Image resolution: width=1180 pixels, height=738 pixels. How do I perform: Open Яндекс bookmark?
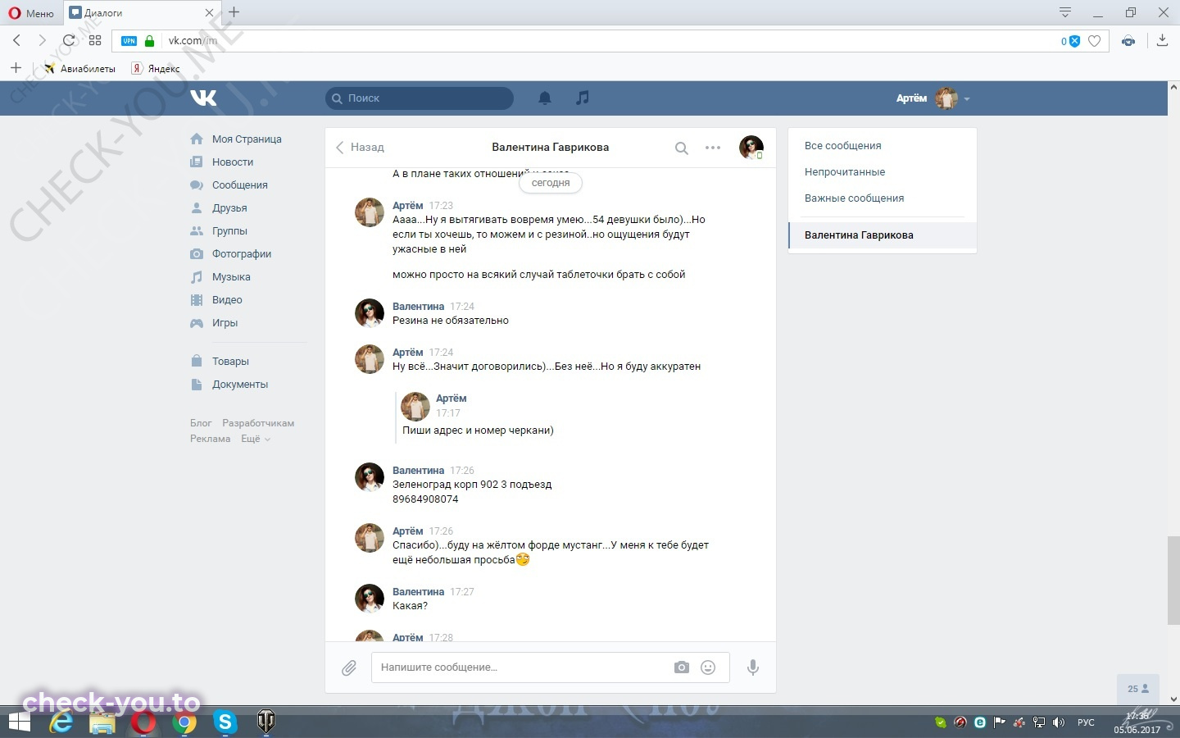[x=156, y=69]
